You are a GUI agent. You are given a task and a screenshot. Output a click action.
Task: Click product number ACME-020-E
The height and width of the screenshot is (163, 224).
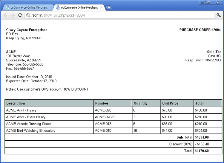[x=105, y=117]
